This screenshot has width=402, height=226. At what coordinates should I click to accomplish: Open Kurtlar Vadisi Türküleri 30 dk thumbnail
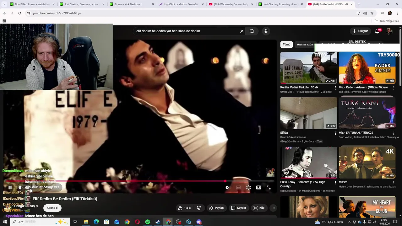point(309,67)
